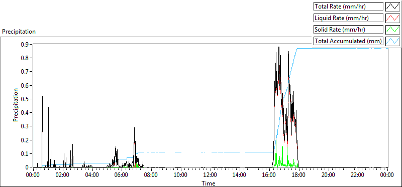Open the red Liquid Rate plot style icon
The image size is (402, 187).
[x=393, y=18]
